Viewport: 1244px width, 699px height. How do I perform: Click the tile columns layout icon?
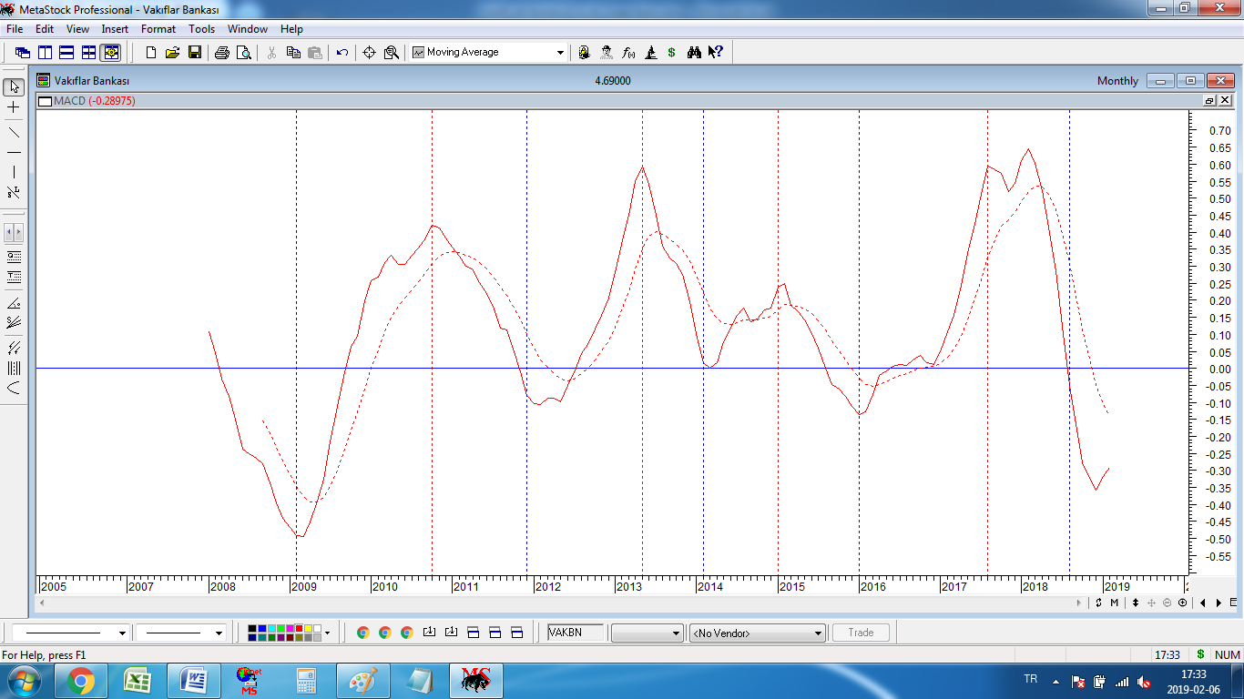45,53
